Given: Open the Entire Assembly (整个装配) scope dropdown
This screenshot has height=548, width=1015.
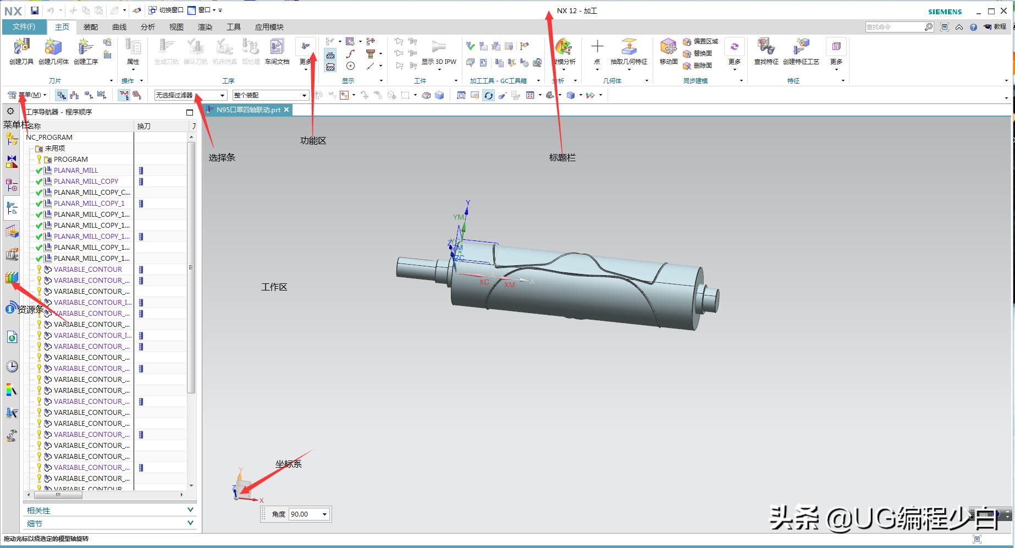Looking at the screenshot, I should [271, 95].
